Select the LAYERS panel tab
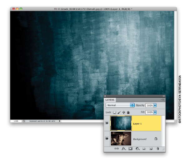This screenshot has width=187, height=160. coord(110,100)
